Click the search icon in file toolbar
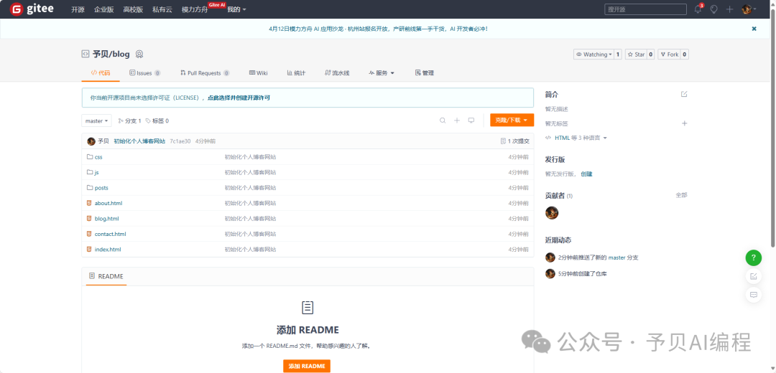 point(443,120)
